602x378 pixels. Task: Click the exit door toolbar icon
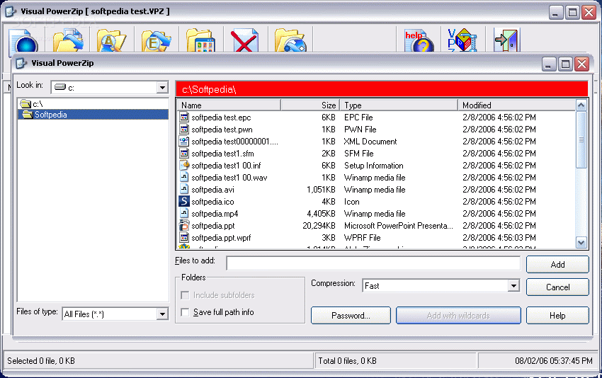click(x=507, y=40)
